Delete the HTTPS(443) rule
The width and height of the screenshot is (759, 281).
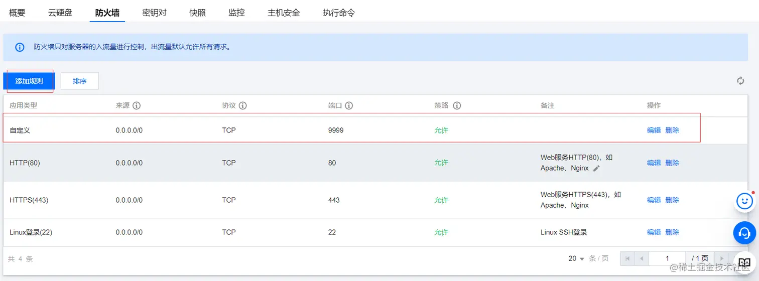click(x=672, y=200)
